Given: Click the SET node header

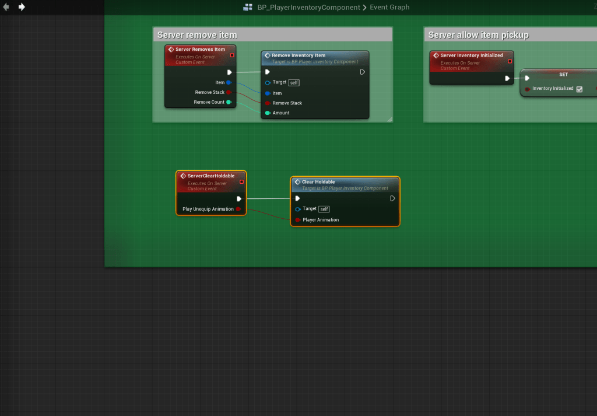Looking at the screenshot, I should (x=563, y=75).
